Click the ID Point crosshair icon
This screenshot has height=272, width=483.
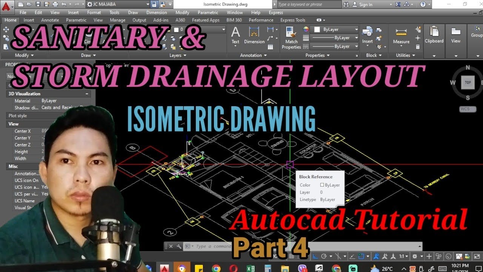[x=418, y=38]
